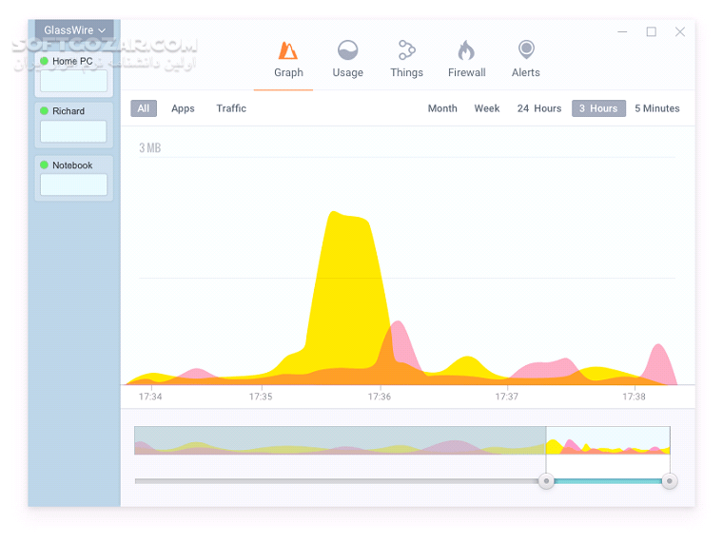Switch the graph to Traffic filter
This screenshot has height=543, width=723.
click(231, 108)
